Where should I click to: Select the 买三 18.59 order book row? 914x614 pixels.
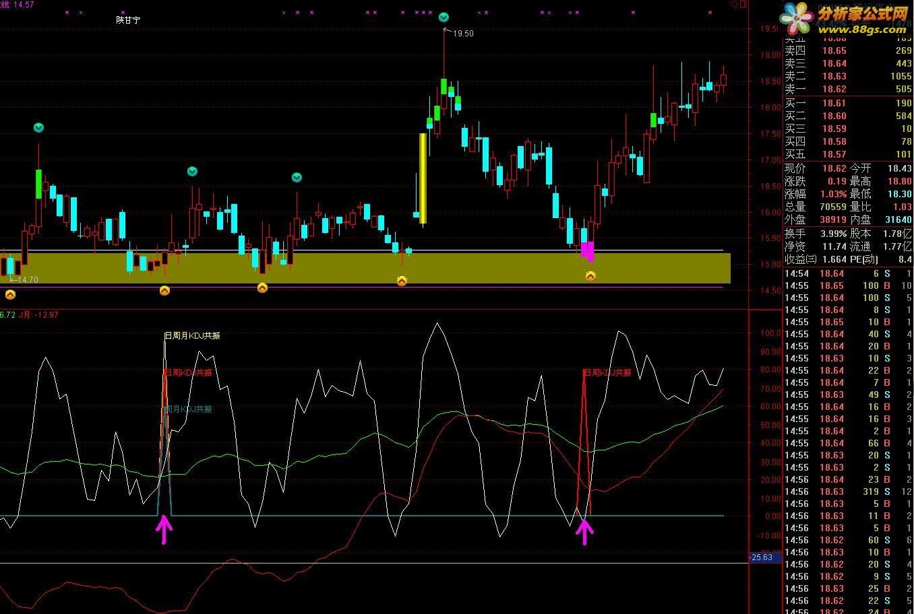849,129
